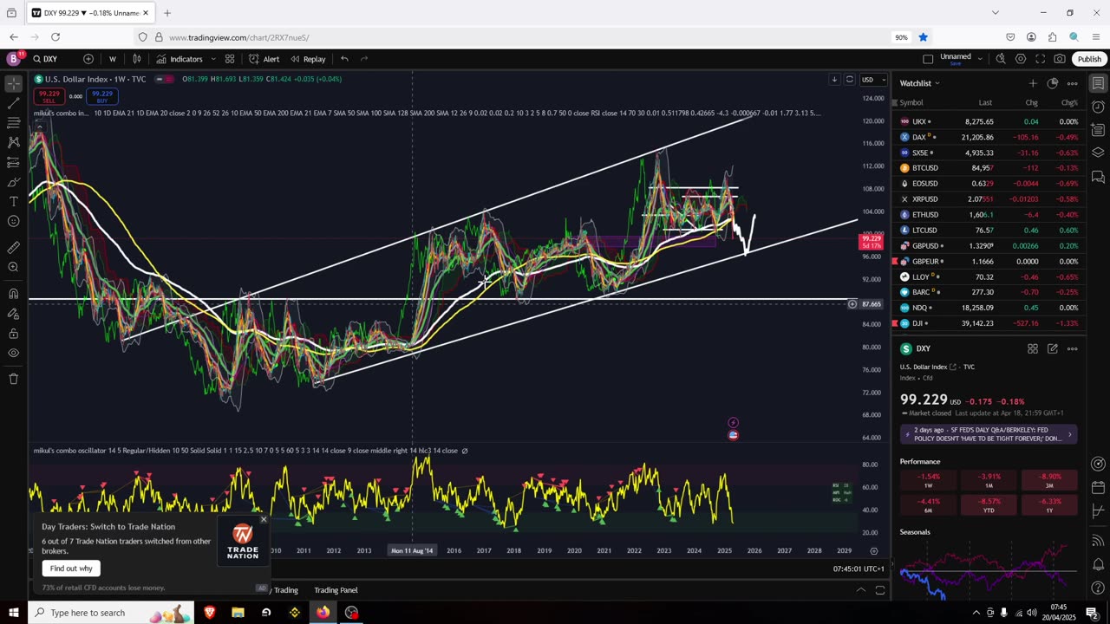Collapse the bottom panel with the up chevron
This screenshot has width=1110, height=624.
[x=860, y=590]
